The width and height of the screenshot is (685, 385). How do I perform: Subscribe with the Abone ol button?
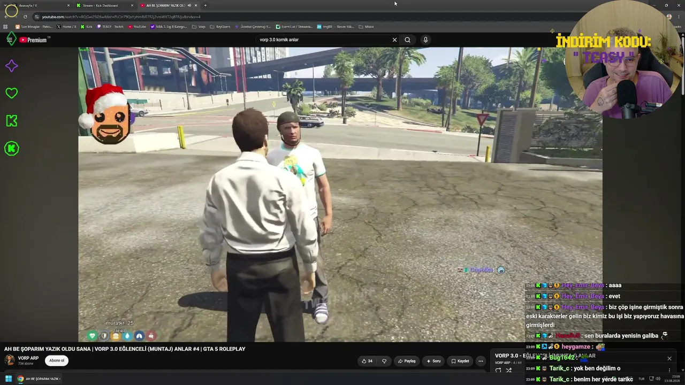[x=57, y=360]
